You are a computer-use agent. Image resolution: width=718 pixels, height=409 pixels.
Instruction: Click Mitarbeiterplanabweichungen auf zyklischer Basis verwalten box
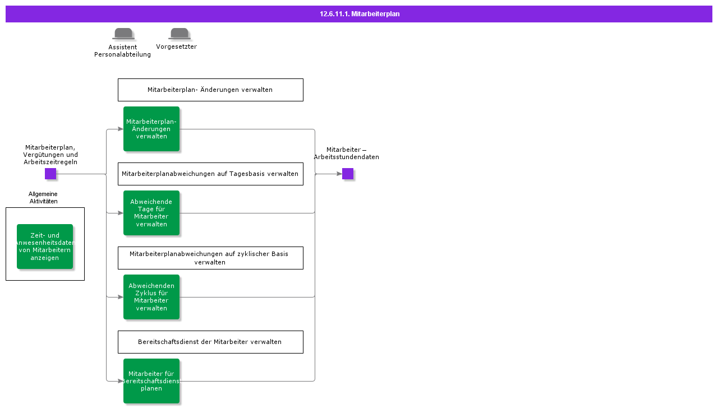point(210,258)
